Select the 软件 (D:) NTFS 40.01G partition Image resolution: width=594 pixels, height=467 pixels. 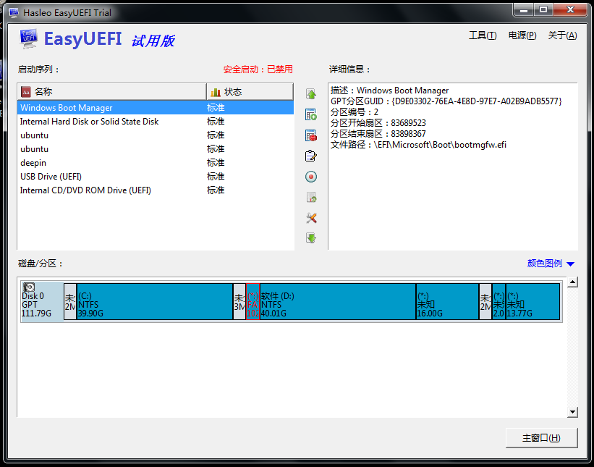click(x=338, y=301)
